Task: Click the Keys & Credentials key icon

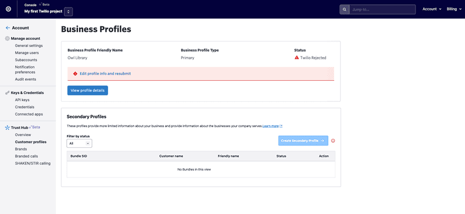Action: pyautogui.click(x=8, y=92)
